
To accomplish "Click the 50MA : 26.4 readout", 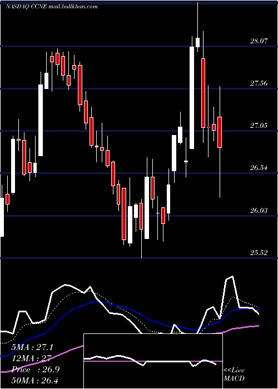I will click(34, 380).
